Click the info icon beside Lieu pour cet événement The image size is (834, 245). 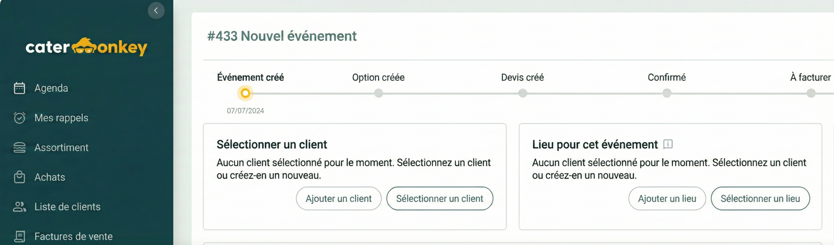point(668,144)
